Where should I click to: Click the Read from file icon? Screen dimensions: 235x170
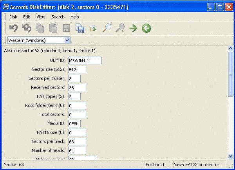tap(93, 28)
